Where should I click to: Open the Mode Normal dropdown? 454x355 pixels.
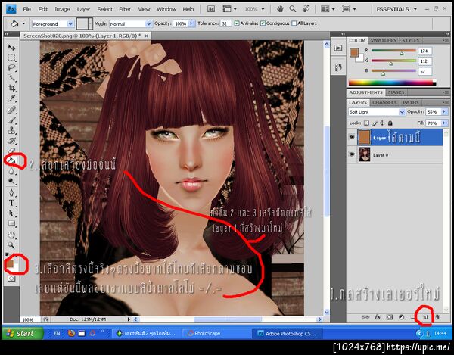pyautogui.click(x=148, y=23)
